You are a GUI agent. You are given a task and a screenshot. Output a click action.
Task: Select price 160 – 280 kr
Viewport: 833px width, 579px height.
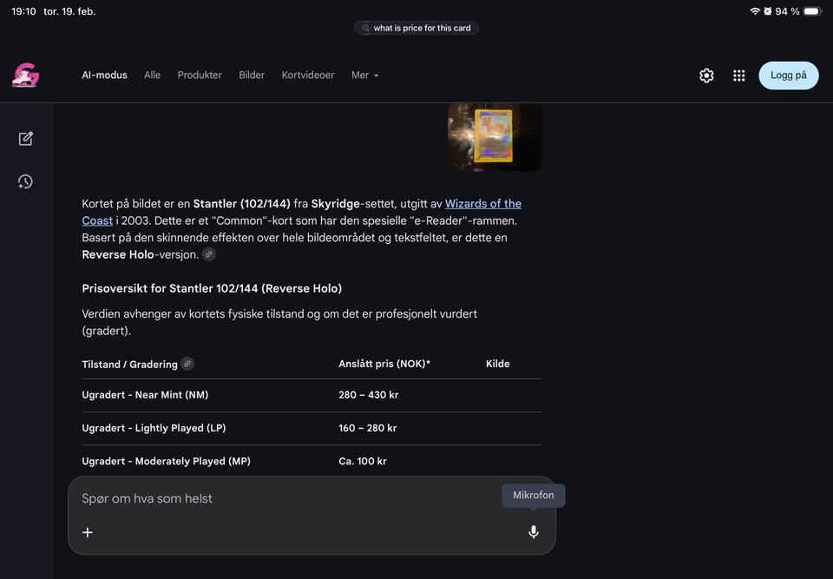pyautogui.click(x=368, y=427)
